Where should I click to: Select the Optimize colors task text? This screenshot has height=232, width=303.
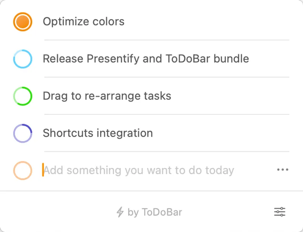(83, 22)
